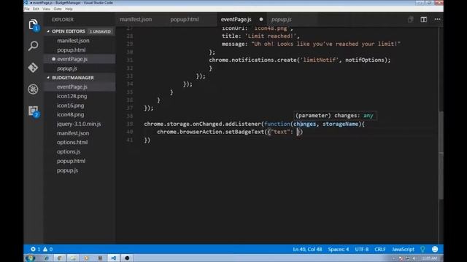Open the View menu
Viewport: 467px width, 262px height.
[46, 9]
